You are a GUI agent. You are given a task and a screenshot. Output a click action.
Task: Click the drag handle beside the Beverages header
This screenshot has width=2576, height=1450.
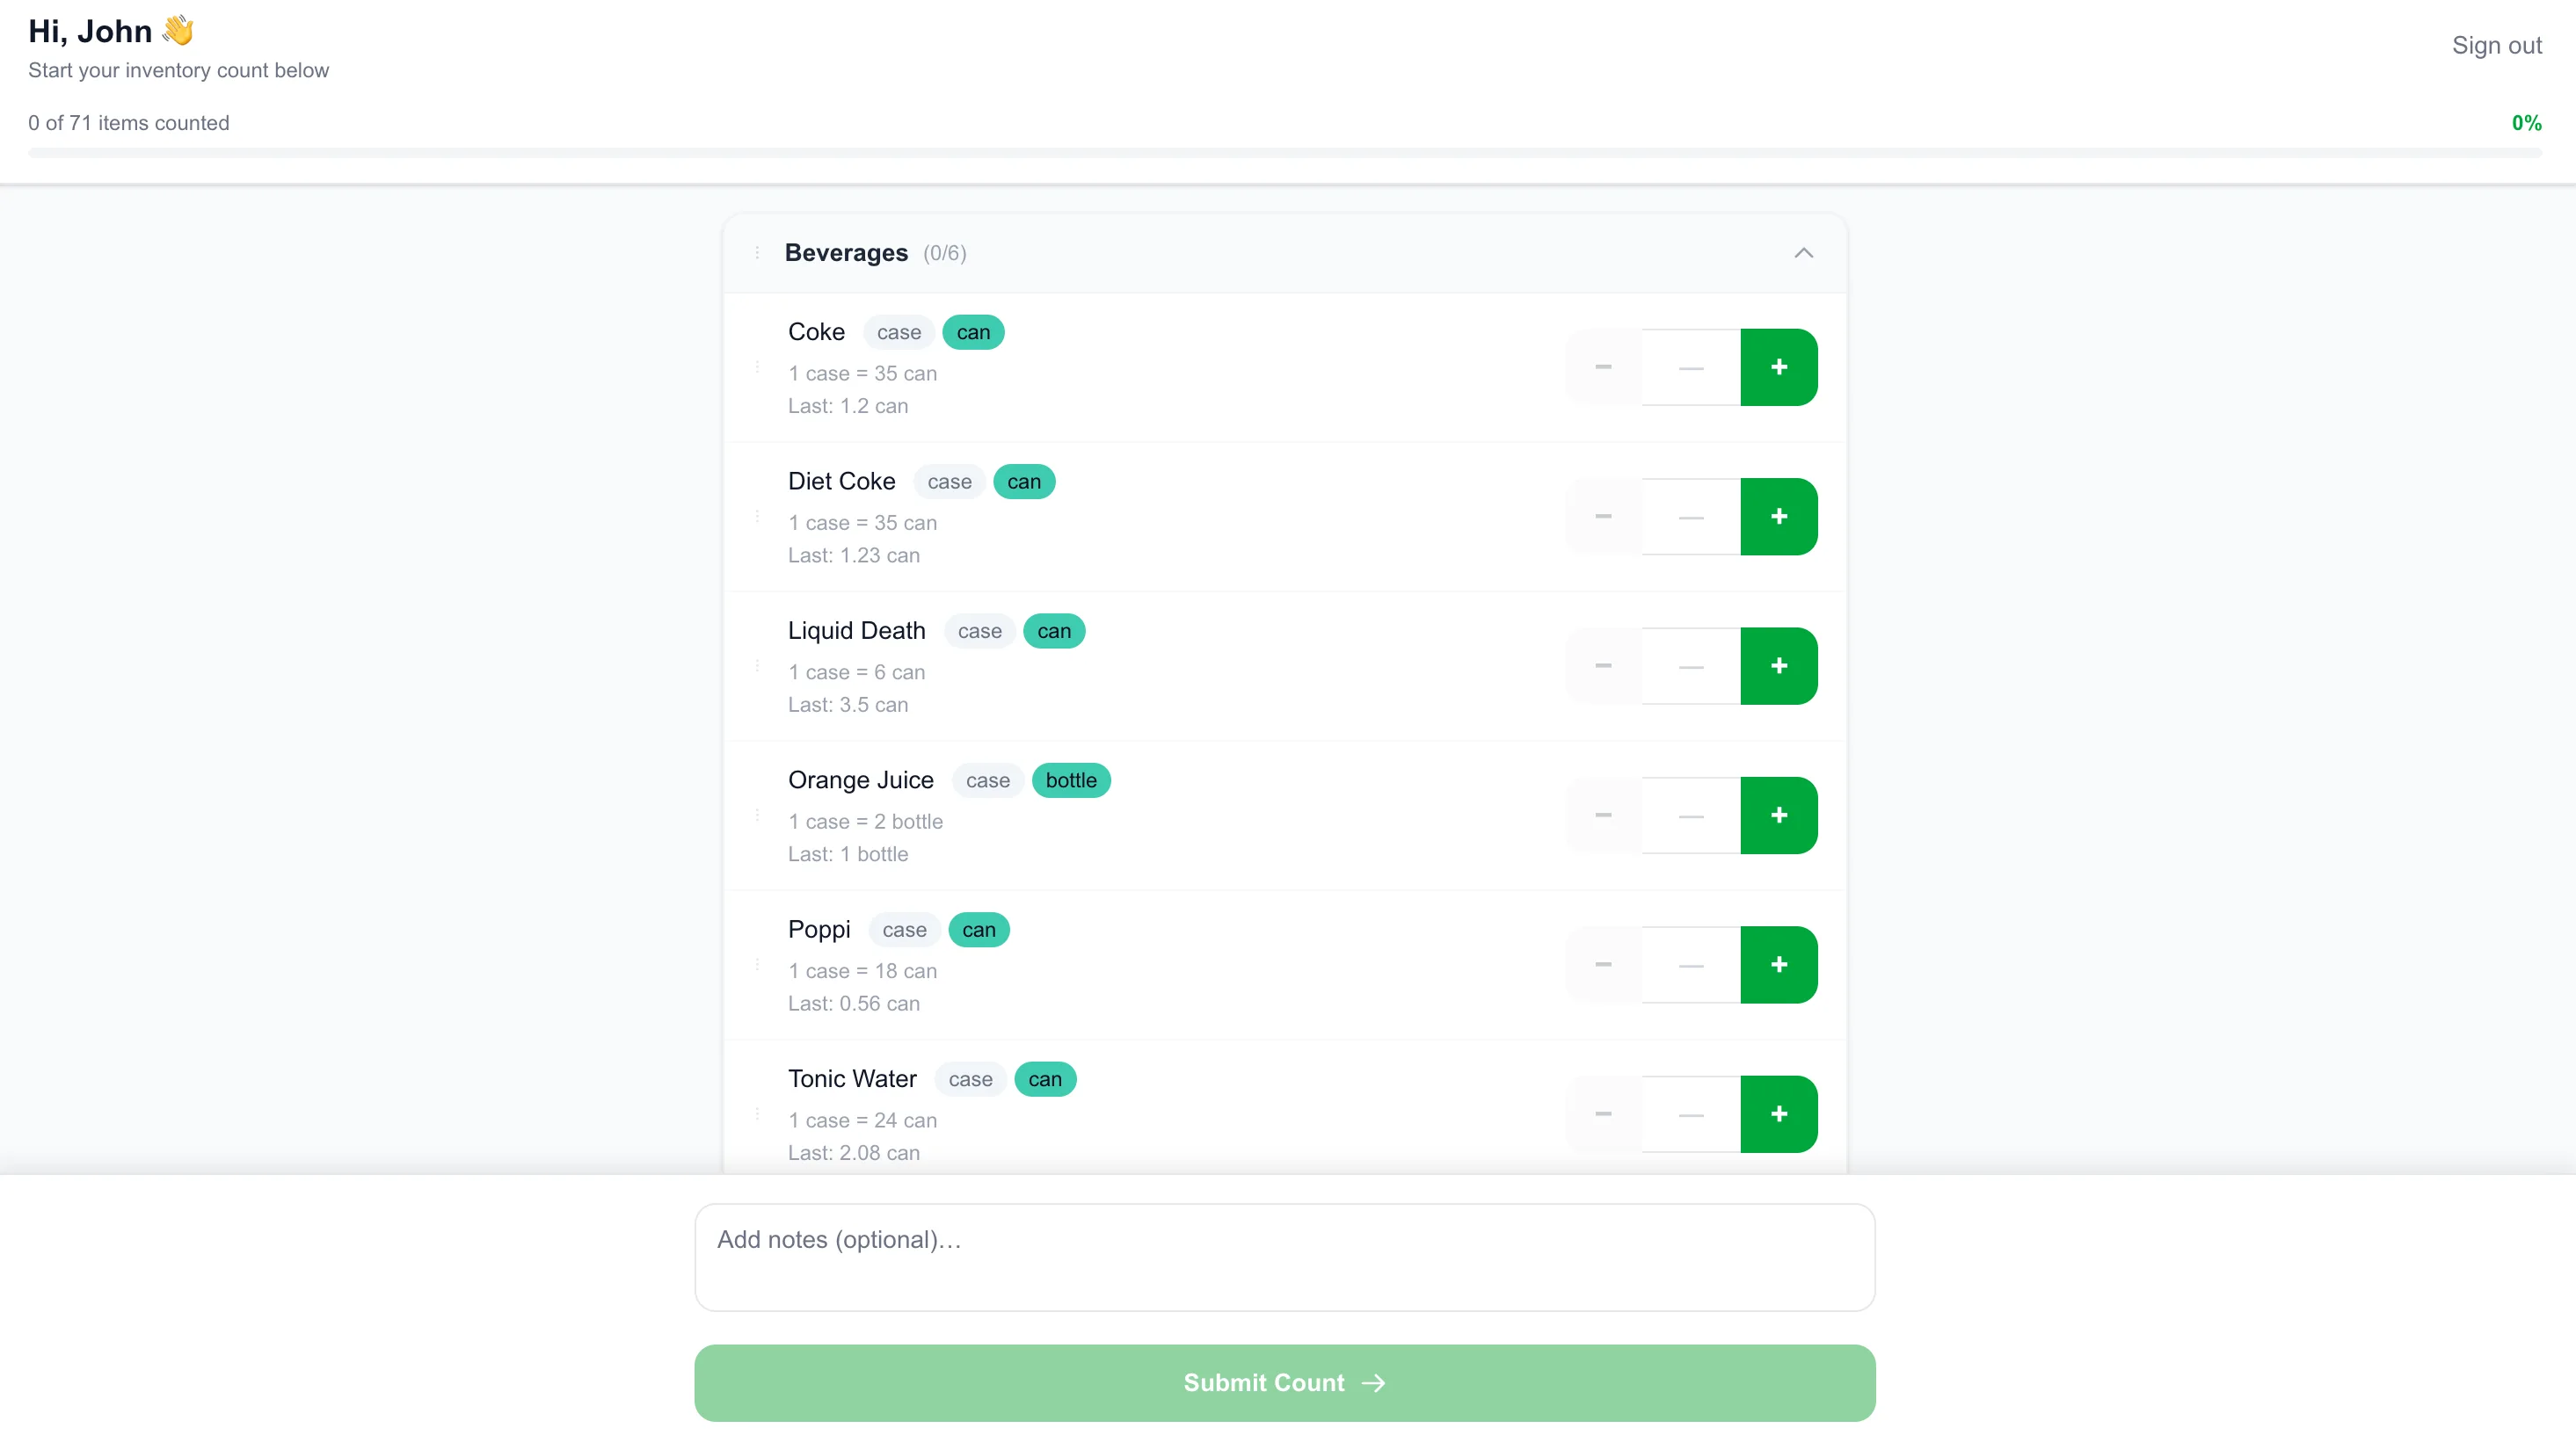757,253
